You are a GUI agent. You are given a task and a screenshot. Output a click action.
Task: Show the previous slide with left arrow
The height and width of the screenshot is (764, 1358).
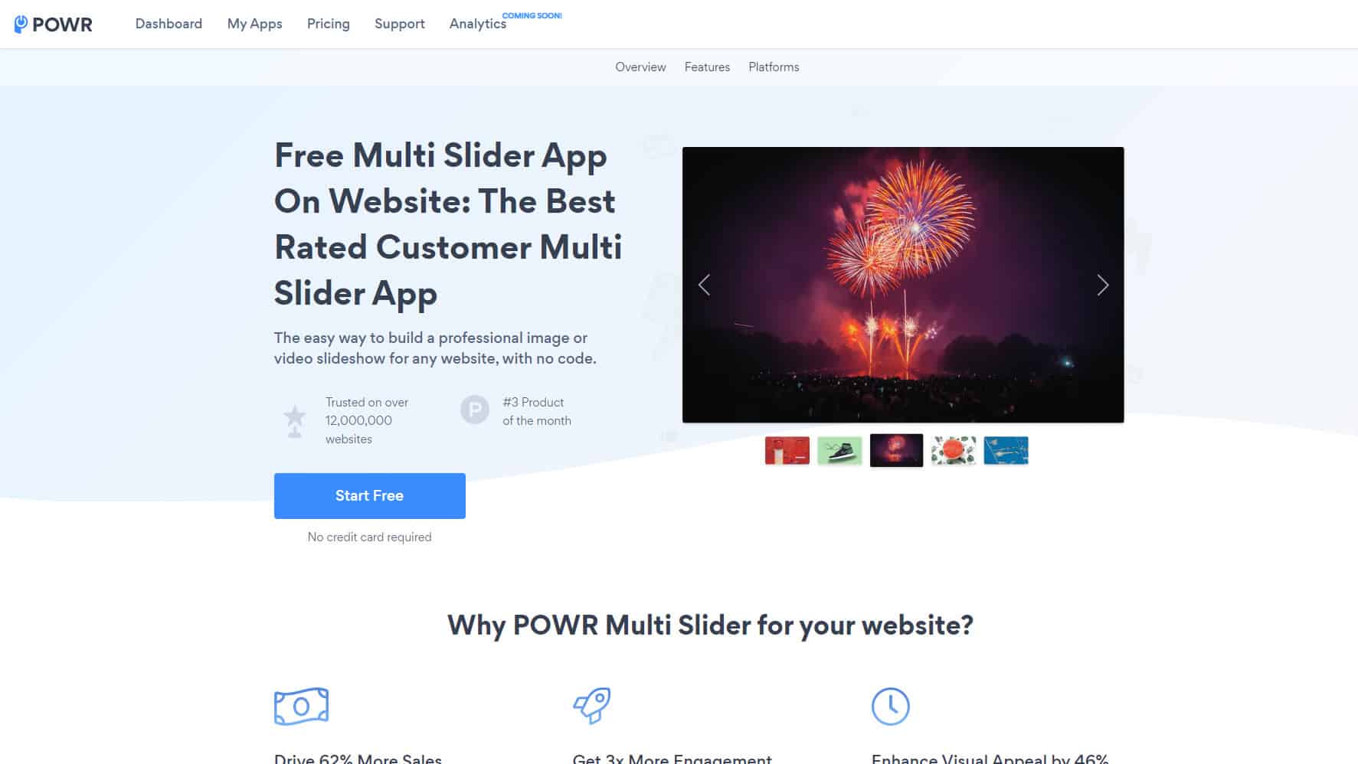point(704,285)
